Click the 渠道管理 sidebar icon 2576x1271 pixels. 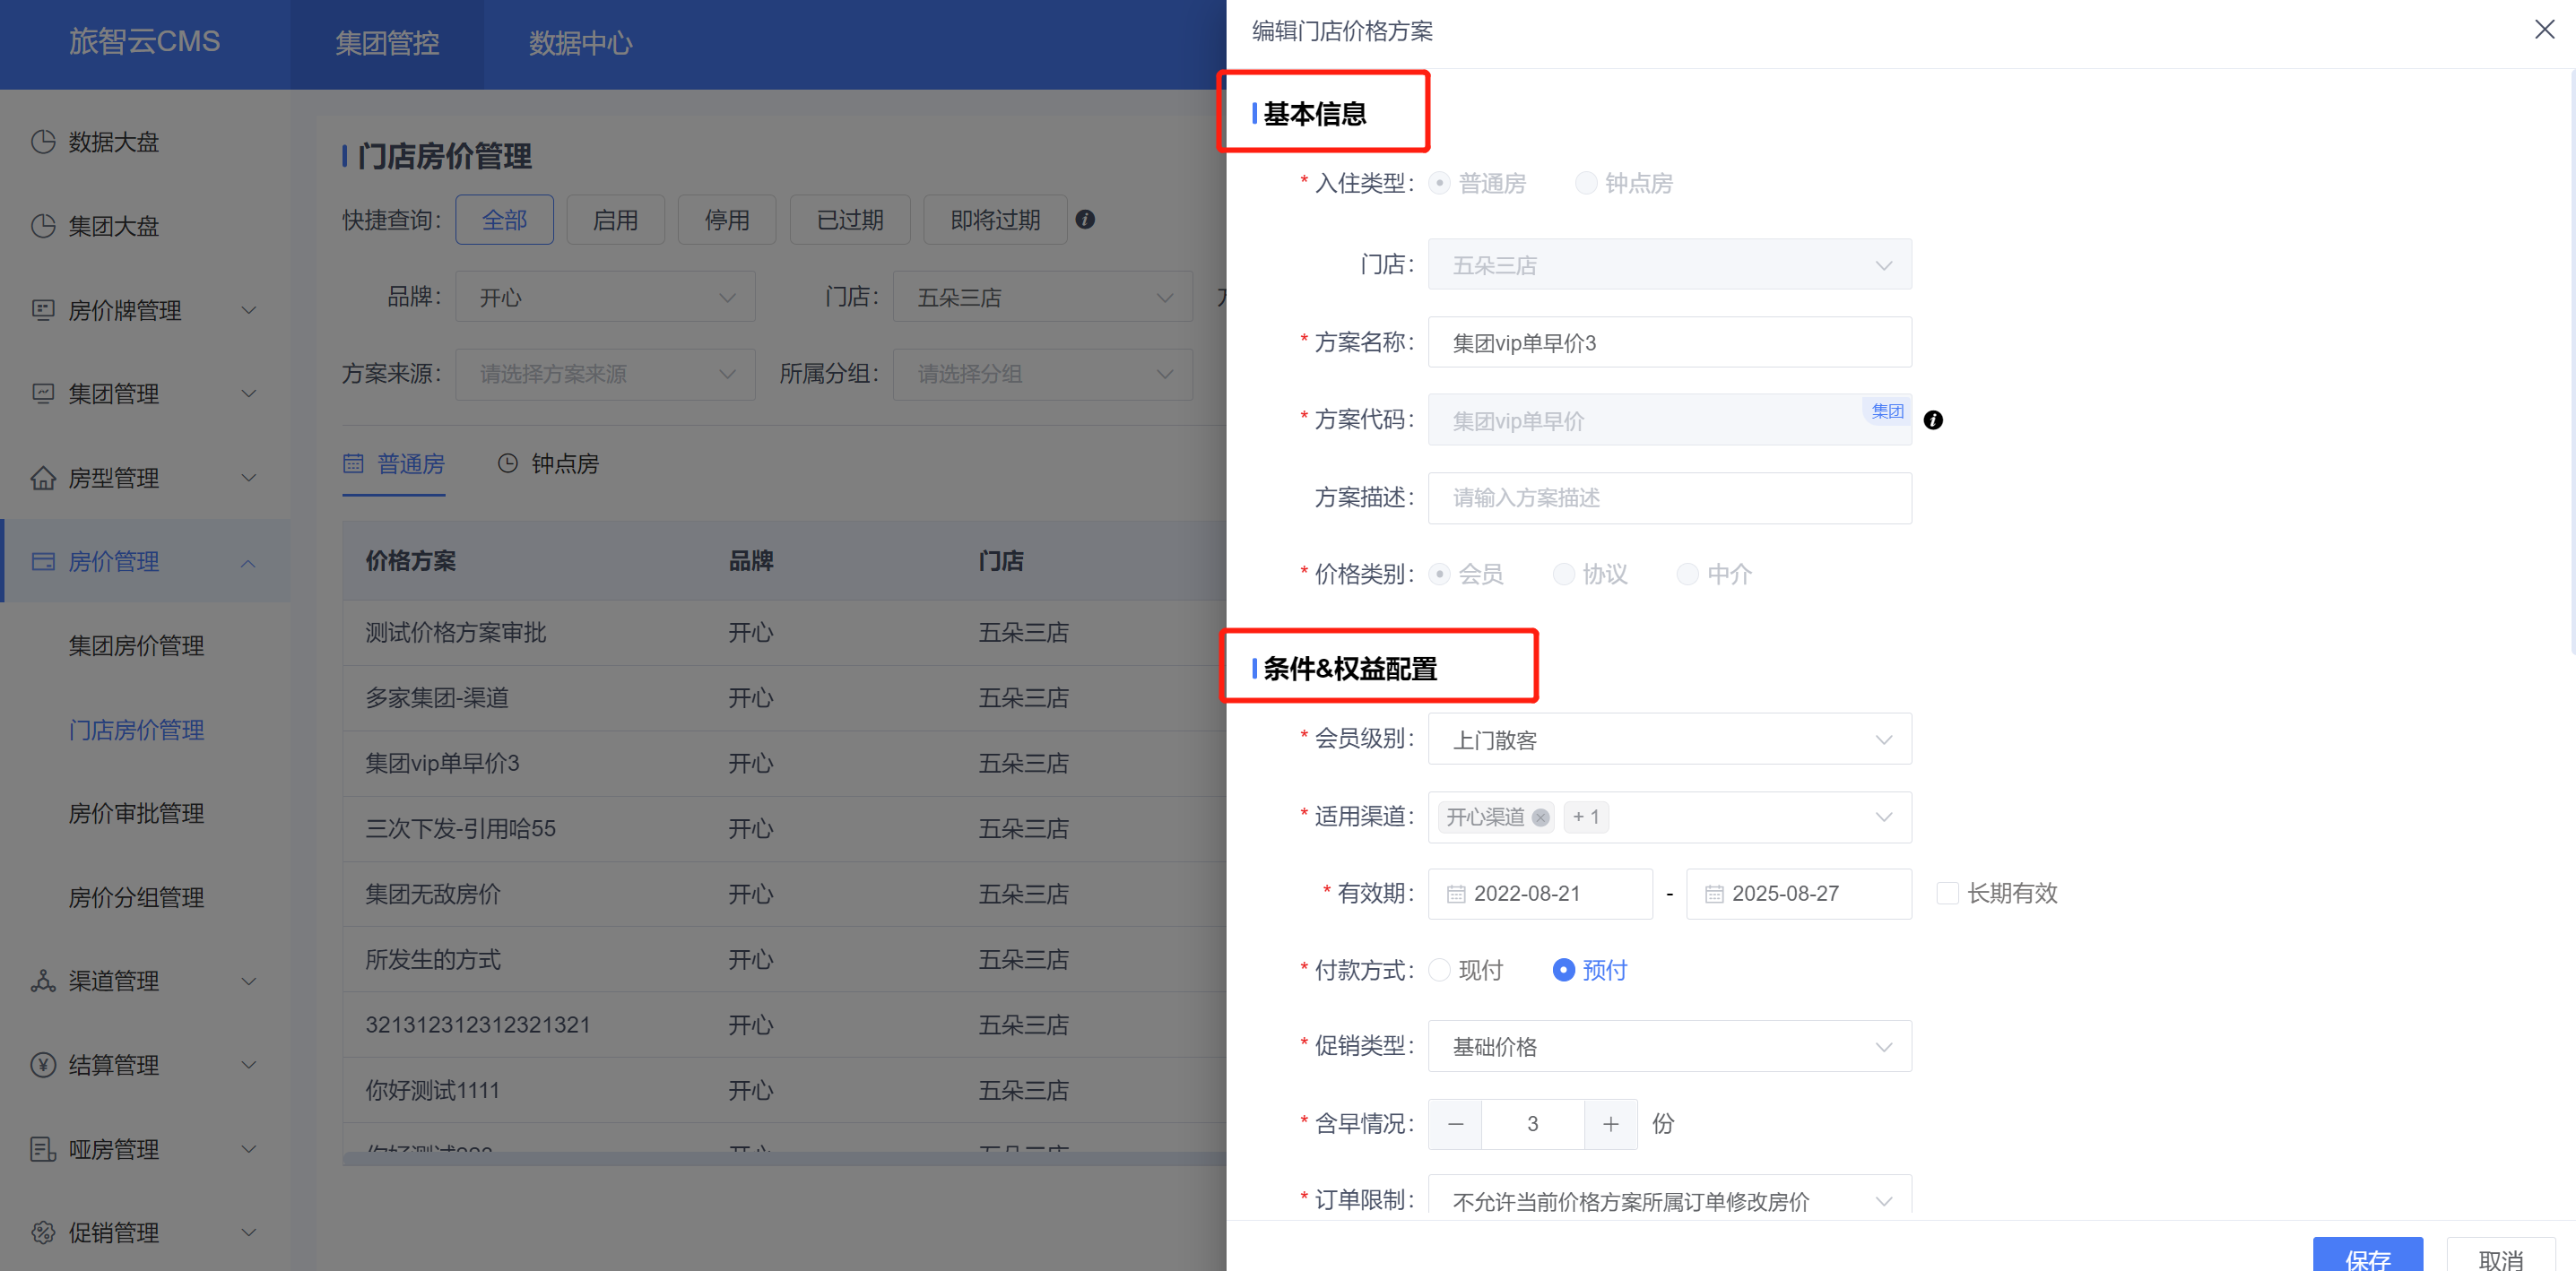43,981
